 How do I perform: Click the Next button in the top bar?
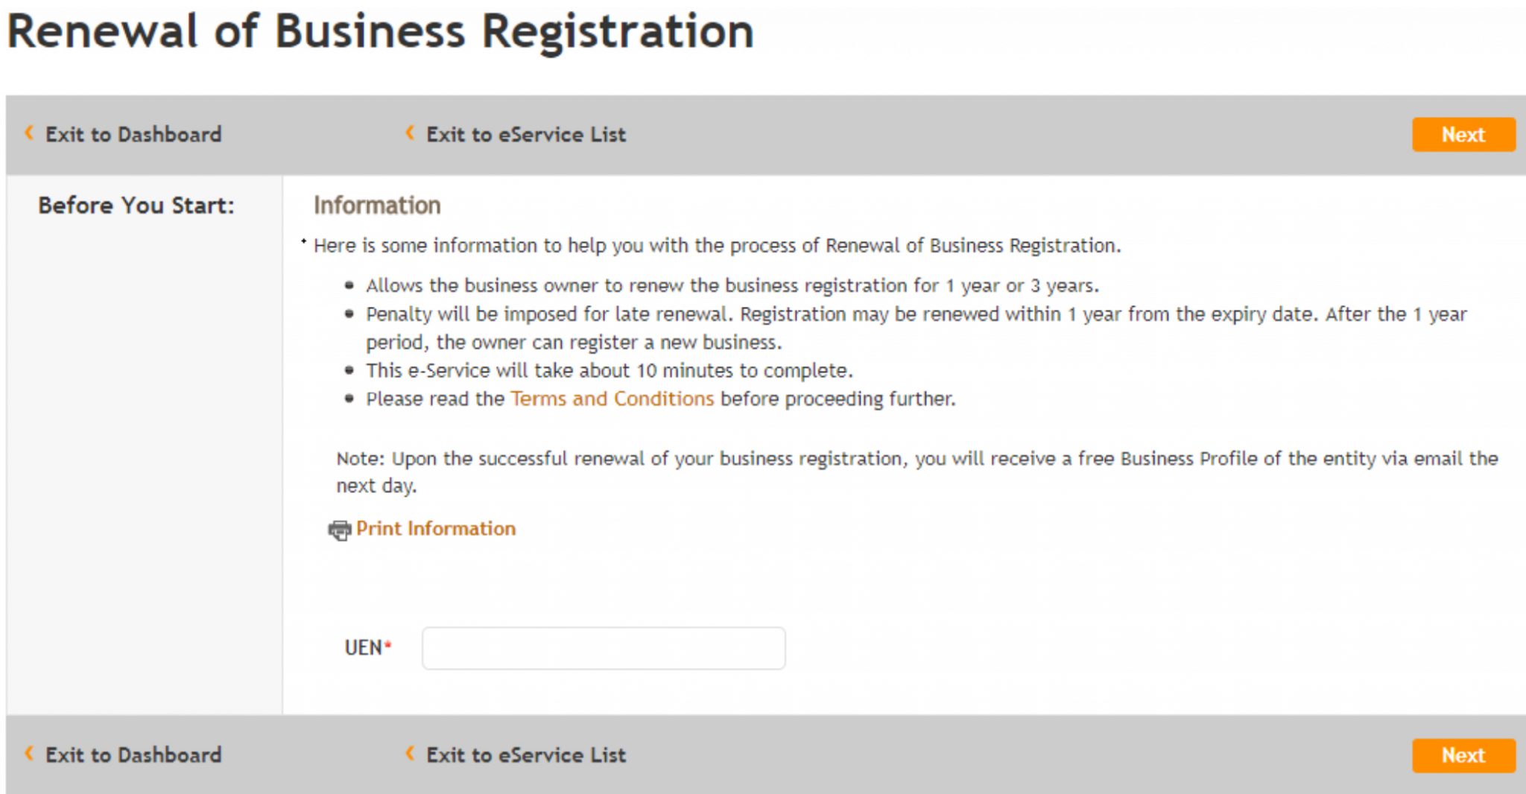pyautogui.click(x=1463, y=135)
